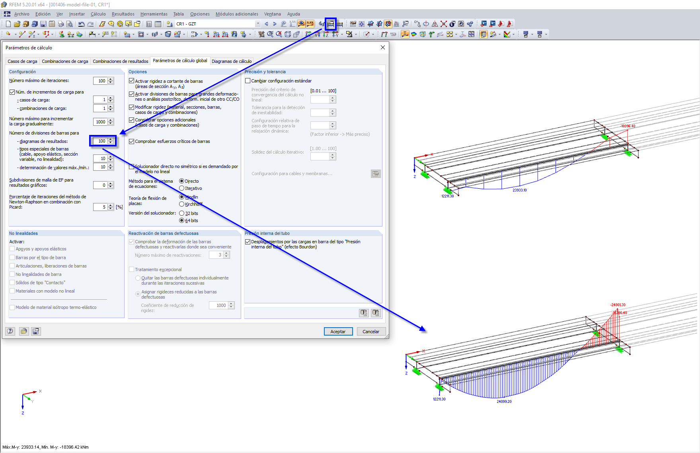This screenshot has width=700, height=453.
Task: Click the New model icon in the toolbar
Action: point(8,24)
